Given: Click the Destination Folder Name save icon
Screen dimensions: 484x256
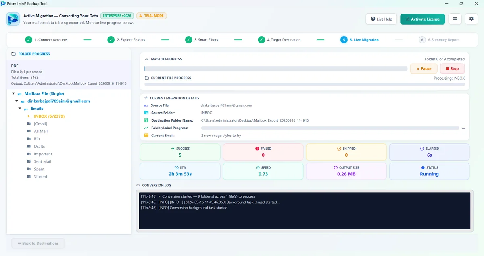Looking at the screenshot, I should click(x=146, y=120).
